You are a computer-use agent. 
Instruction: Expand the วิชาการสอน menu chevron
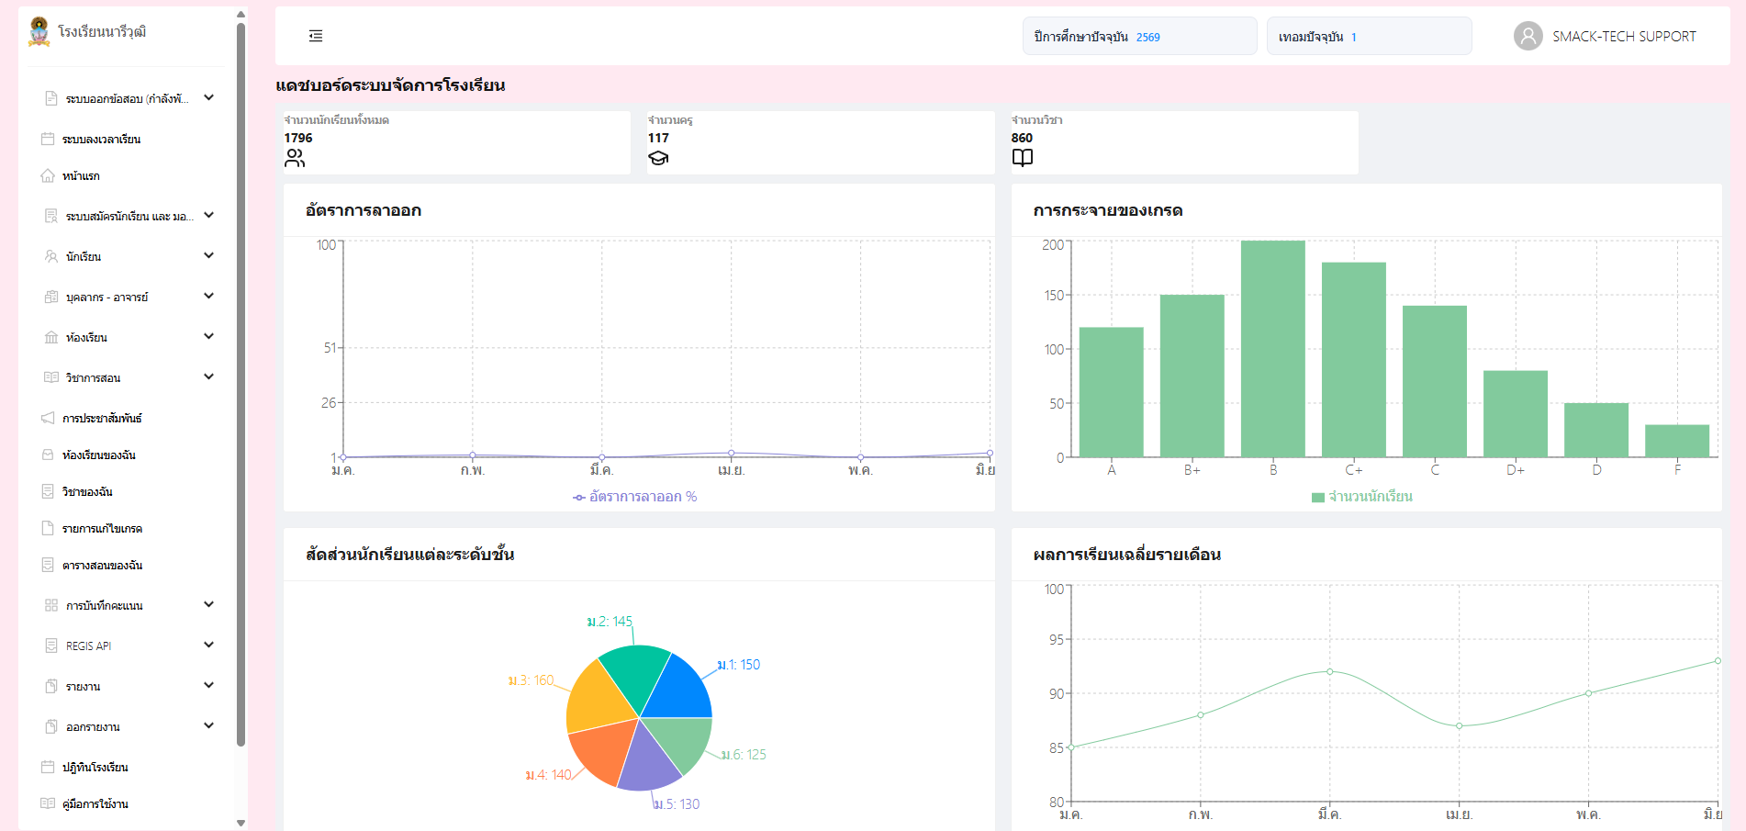pos(209,376)
